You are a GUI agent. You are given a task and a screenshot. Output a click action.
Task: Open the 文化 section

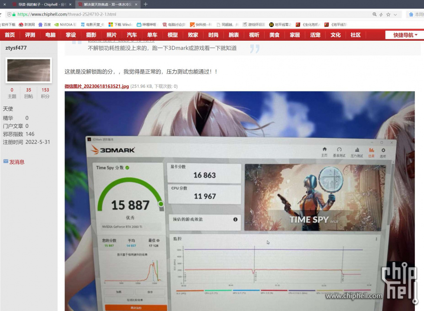coord(336,35)
